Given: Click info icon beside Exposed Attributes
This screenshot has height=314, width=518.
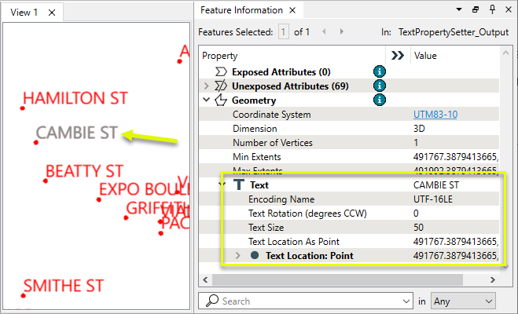Looking at the screenshot, I should (380, 71).
